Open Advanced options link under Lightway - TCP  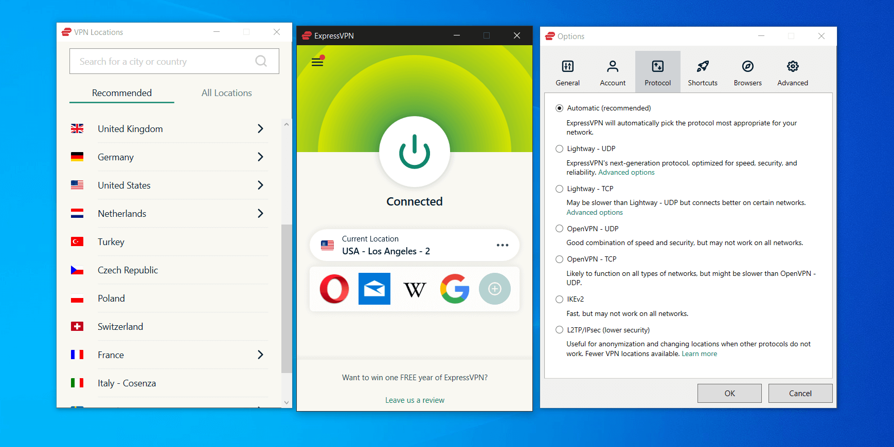tap(595, 213)
